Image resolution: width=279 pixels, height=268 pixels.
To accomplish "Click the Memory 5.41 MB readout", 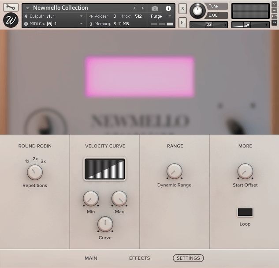I will [109, 24].
